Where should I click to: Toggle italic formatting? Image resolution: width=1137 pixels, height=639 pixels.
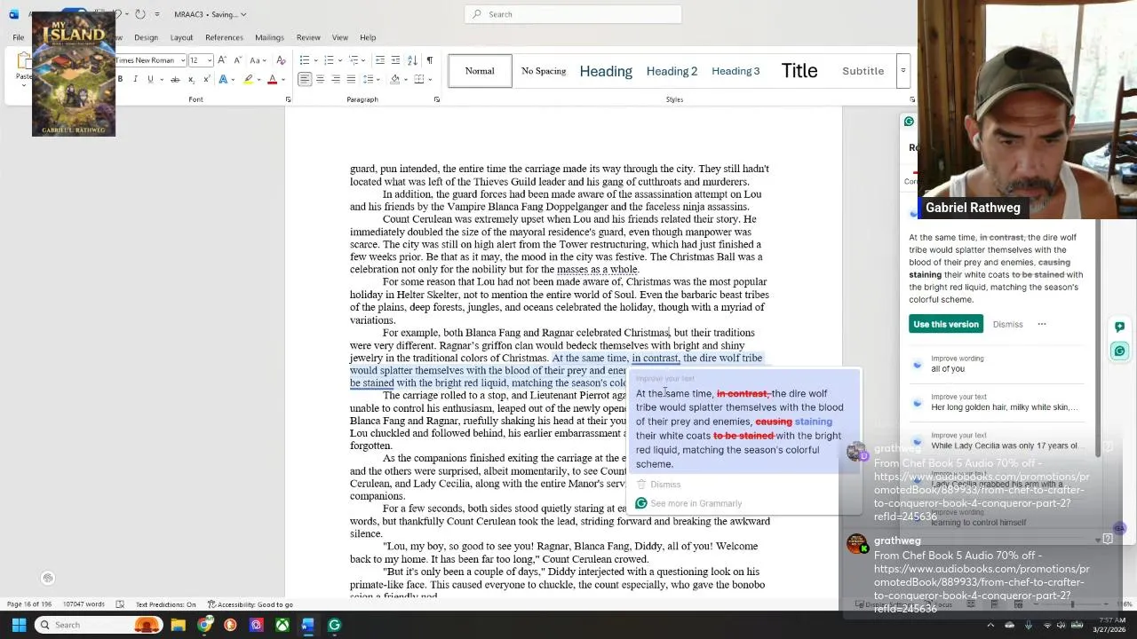pyautogui.click(x=135, y=79)
